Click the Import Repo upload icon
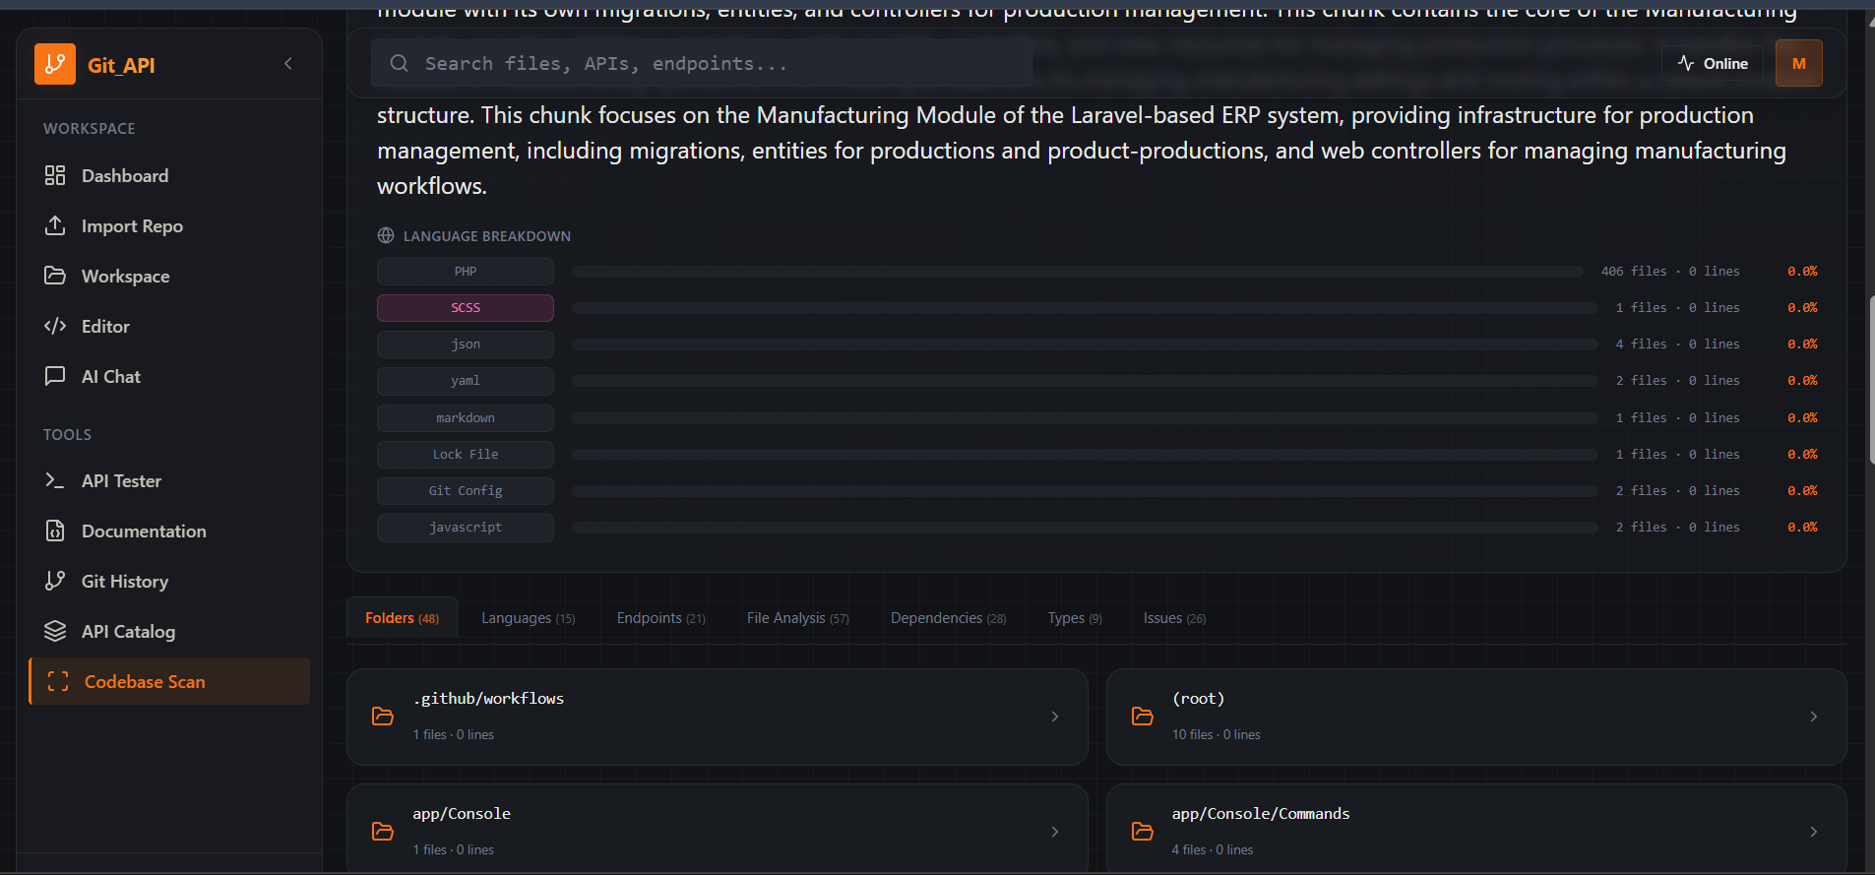The width and height of the screenshot is (1875, 875). [x=55, y=225]
